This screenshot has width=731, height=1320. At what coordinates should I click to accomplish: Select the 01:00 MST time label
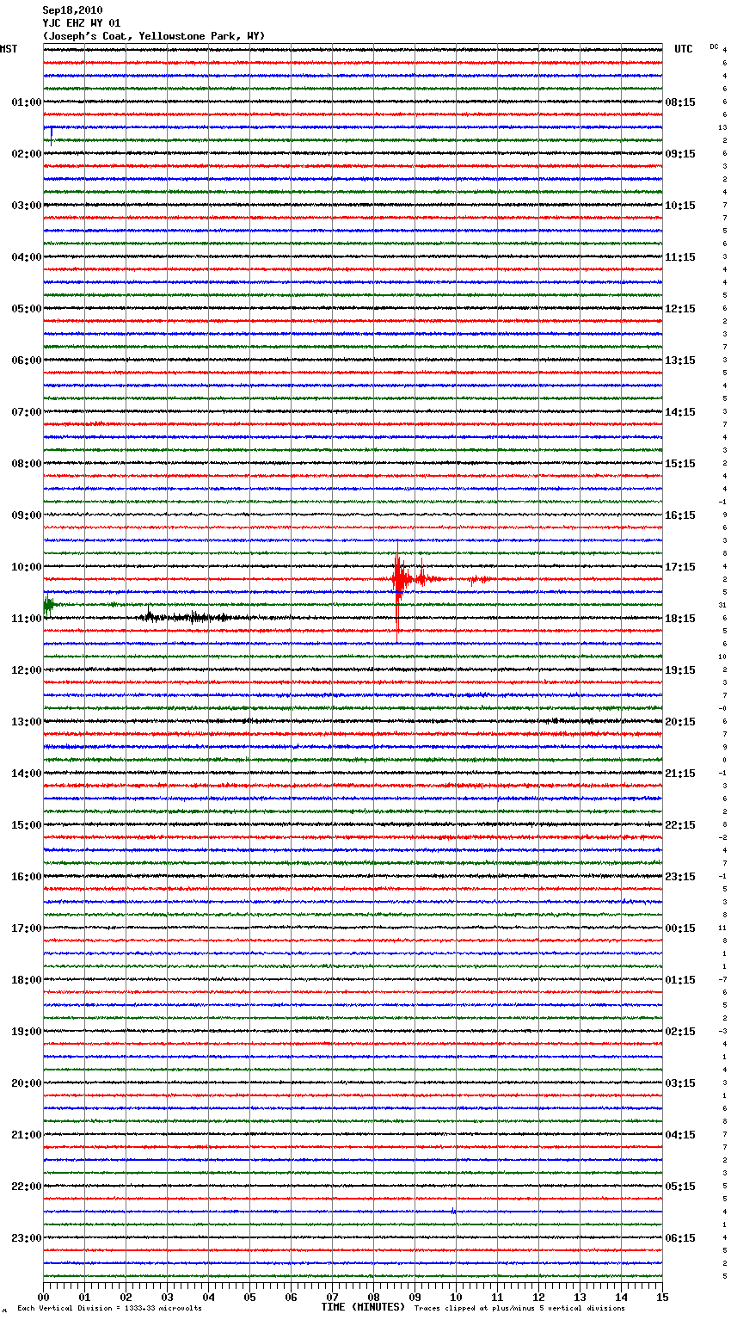coord(26,102)
